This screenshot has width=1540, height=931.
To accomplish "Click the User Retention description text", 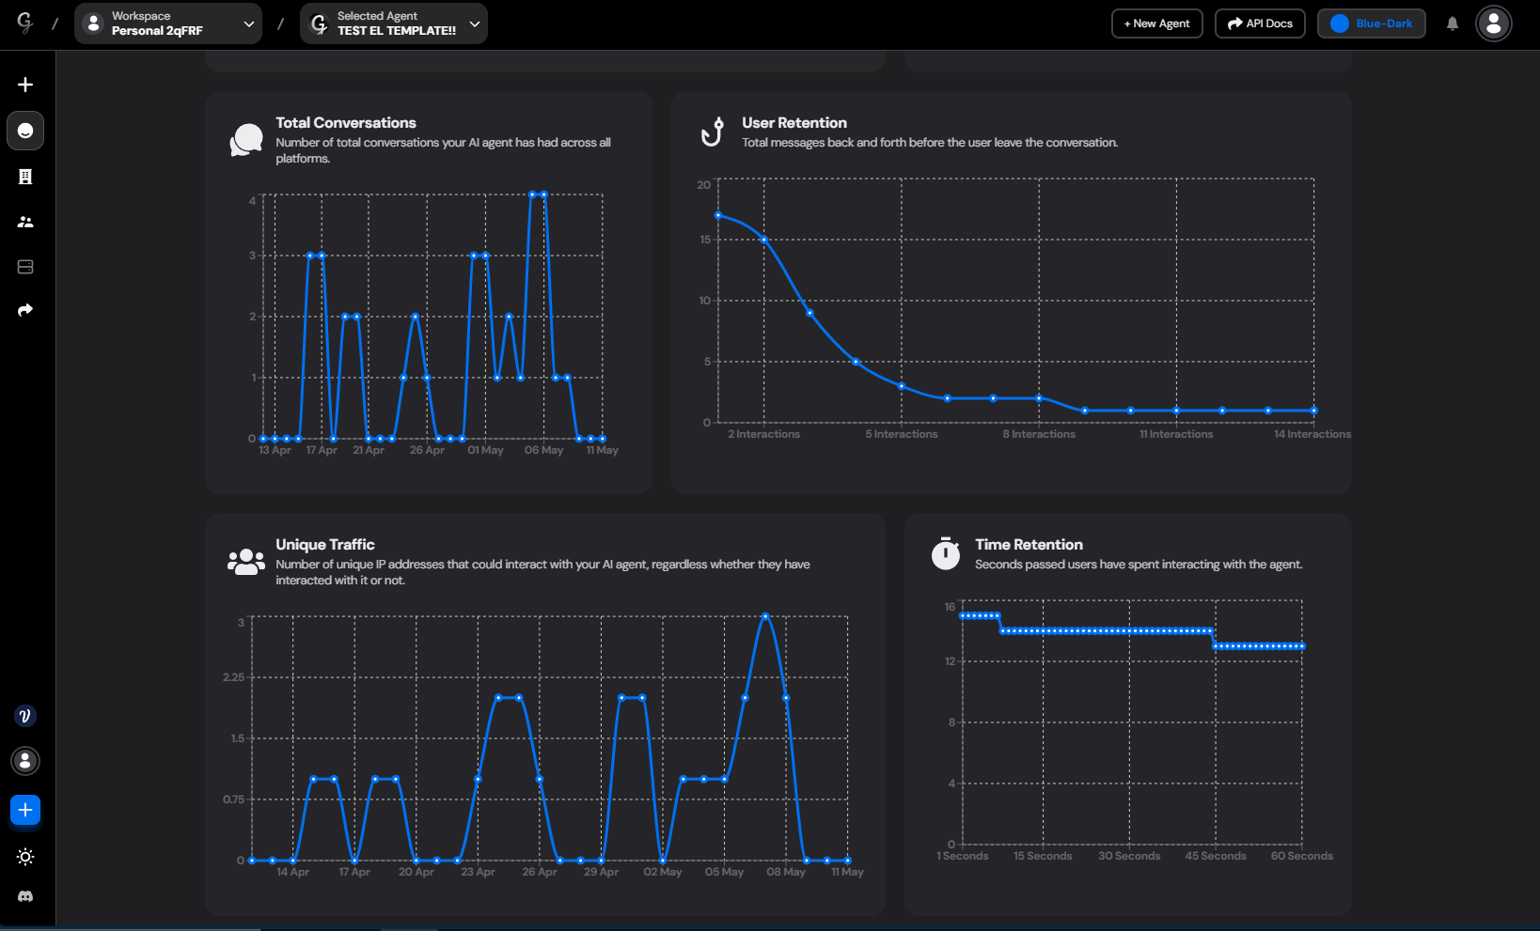I will (930, 143).
